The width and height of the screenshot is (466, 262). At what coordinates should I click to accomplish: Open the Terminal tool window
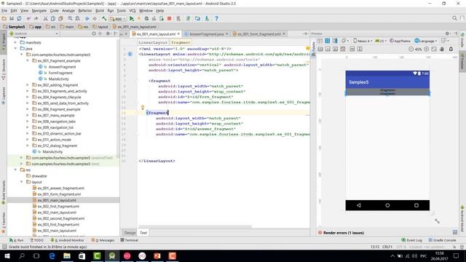[129, 240]
